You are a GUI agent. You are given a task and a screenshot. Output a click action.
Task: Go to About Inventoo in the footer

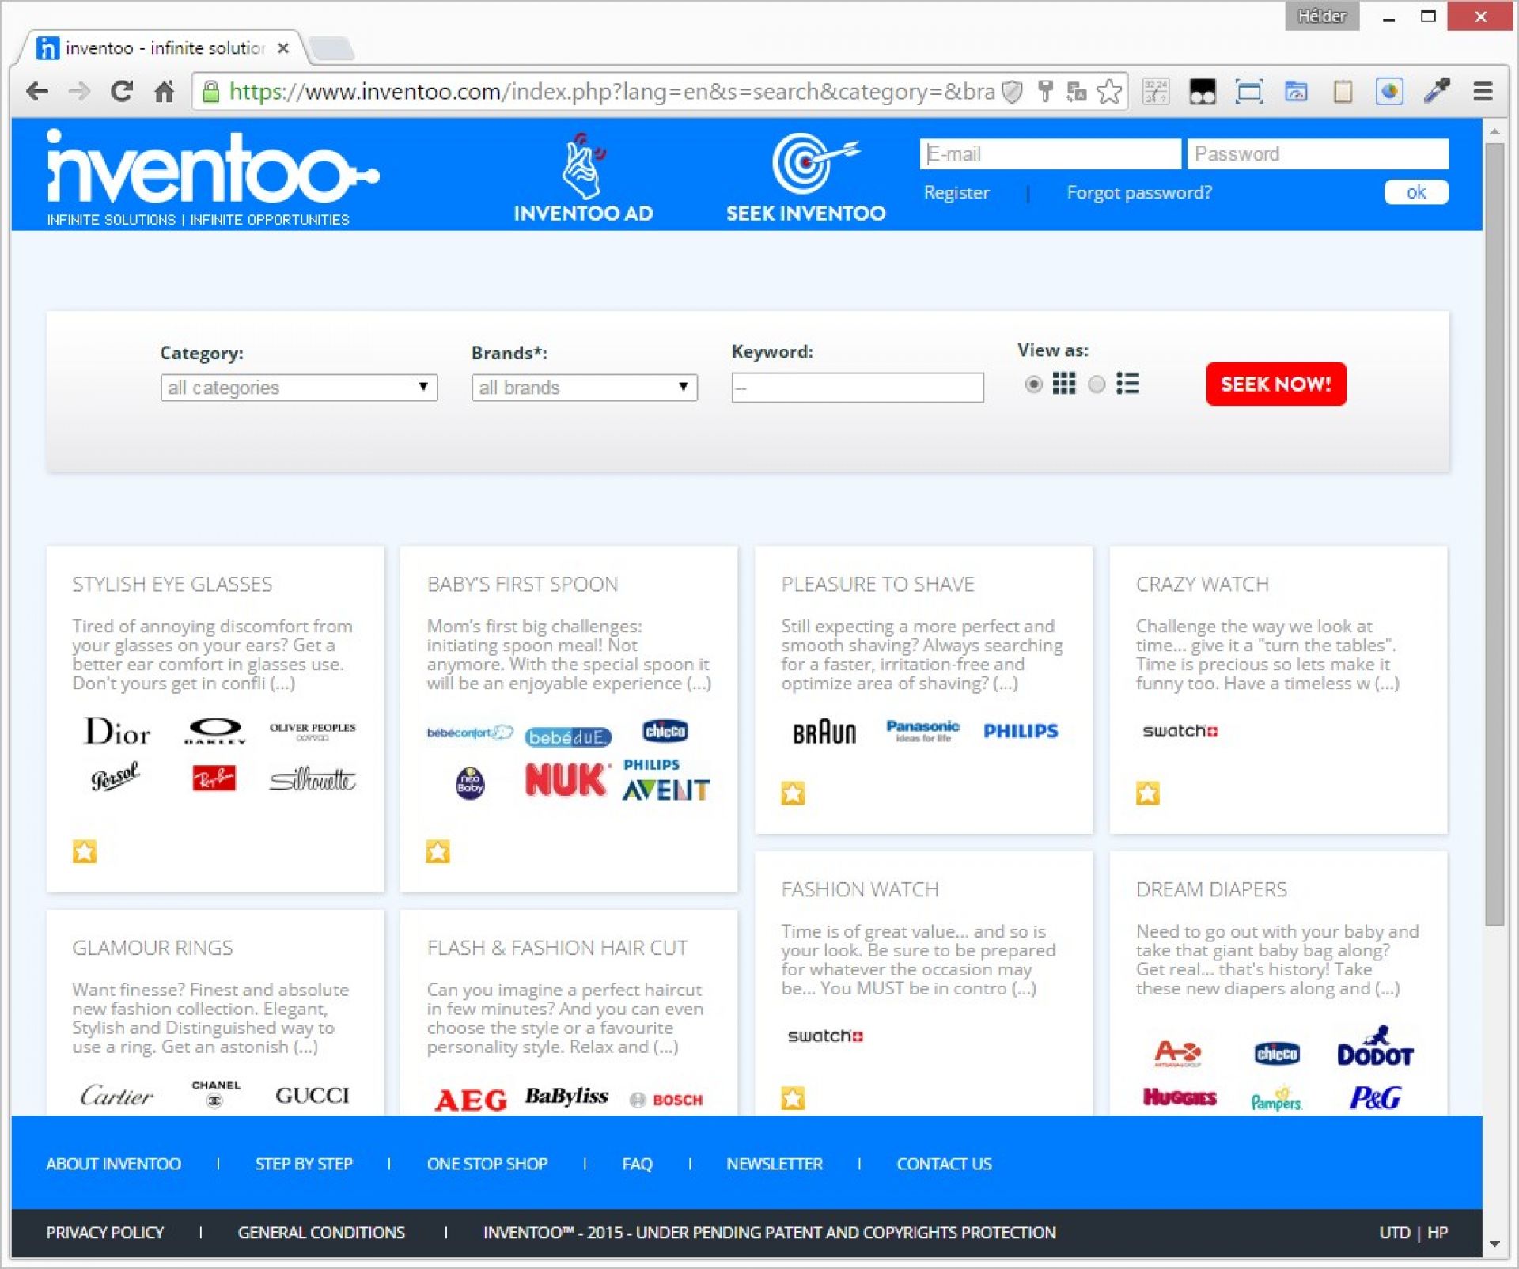(113, 1164)
